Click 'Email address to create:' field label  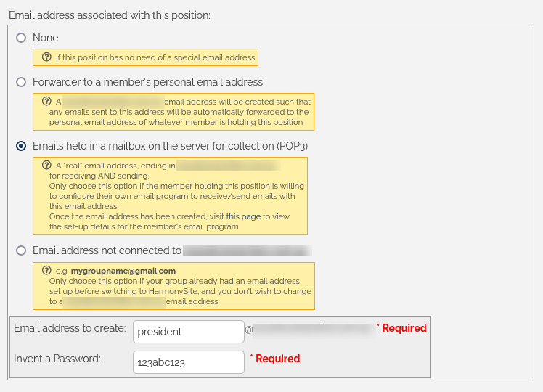pos(70,328)
